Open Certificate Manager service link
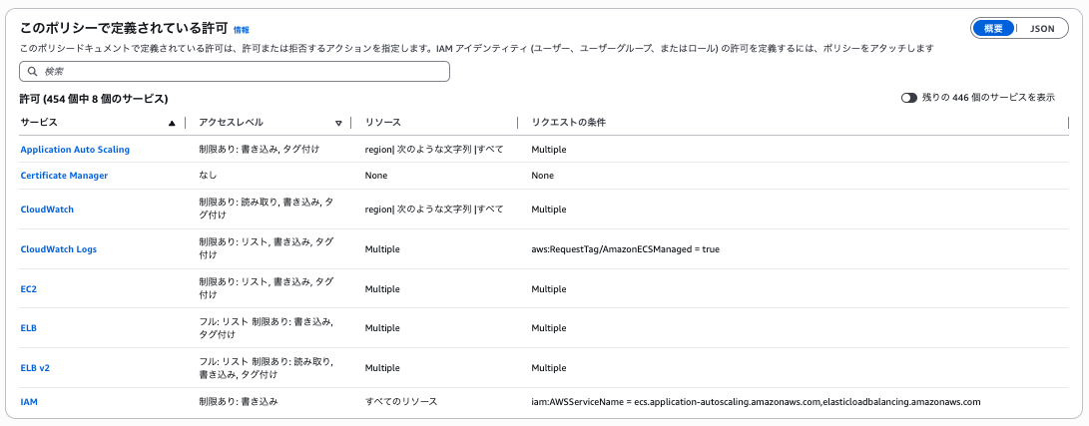 [x=64, y=176]
